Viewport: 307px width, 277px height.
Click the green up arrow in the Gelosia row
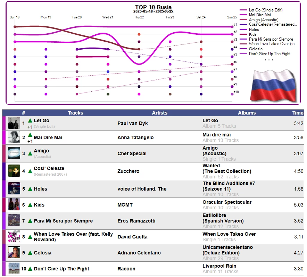[30, 253]
